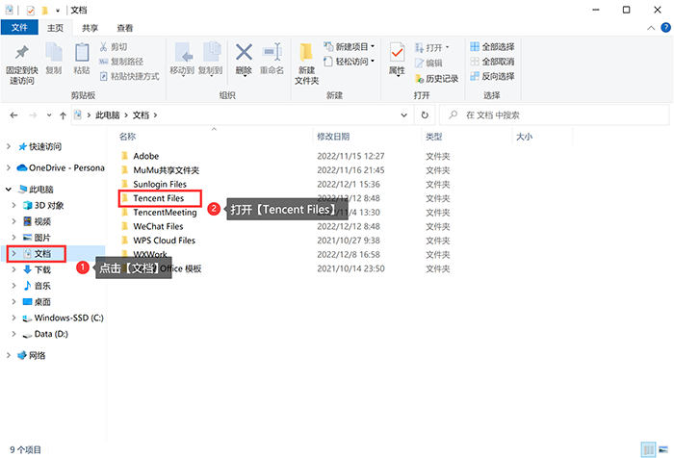Click the Rename icon
674x458 pixels.
point(272,52)
